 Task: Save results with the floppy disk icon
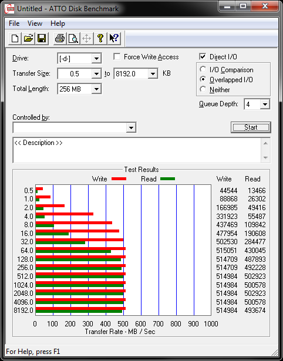pos(42,38)
